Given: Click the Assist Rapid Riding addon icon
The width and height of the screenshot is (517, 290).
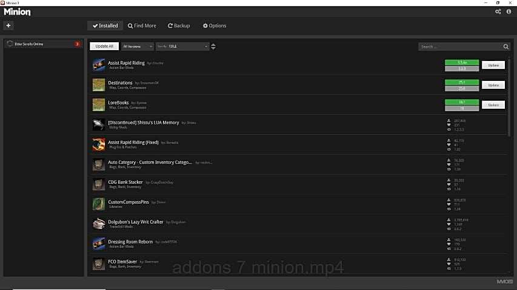Looking at the screenshot, I should click(x=98, y=65).
